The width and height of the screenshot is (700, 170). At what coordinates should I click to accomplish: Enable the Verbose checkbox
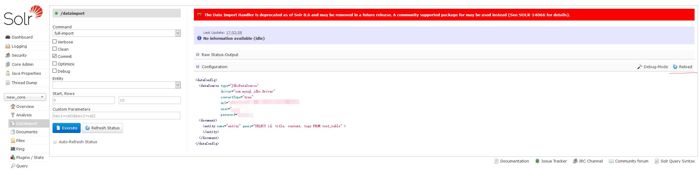[x=55, y=42]
